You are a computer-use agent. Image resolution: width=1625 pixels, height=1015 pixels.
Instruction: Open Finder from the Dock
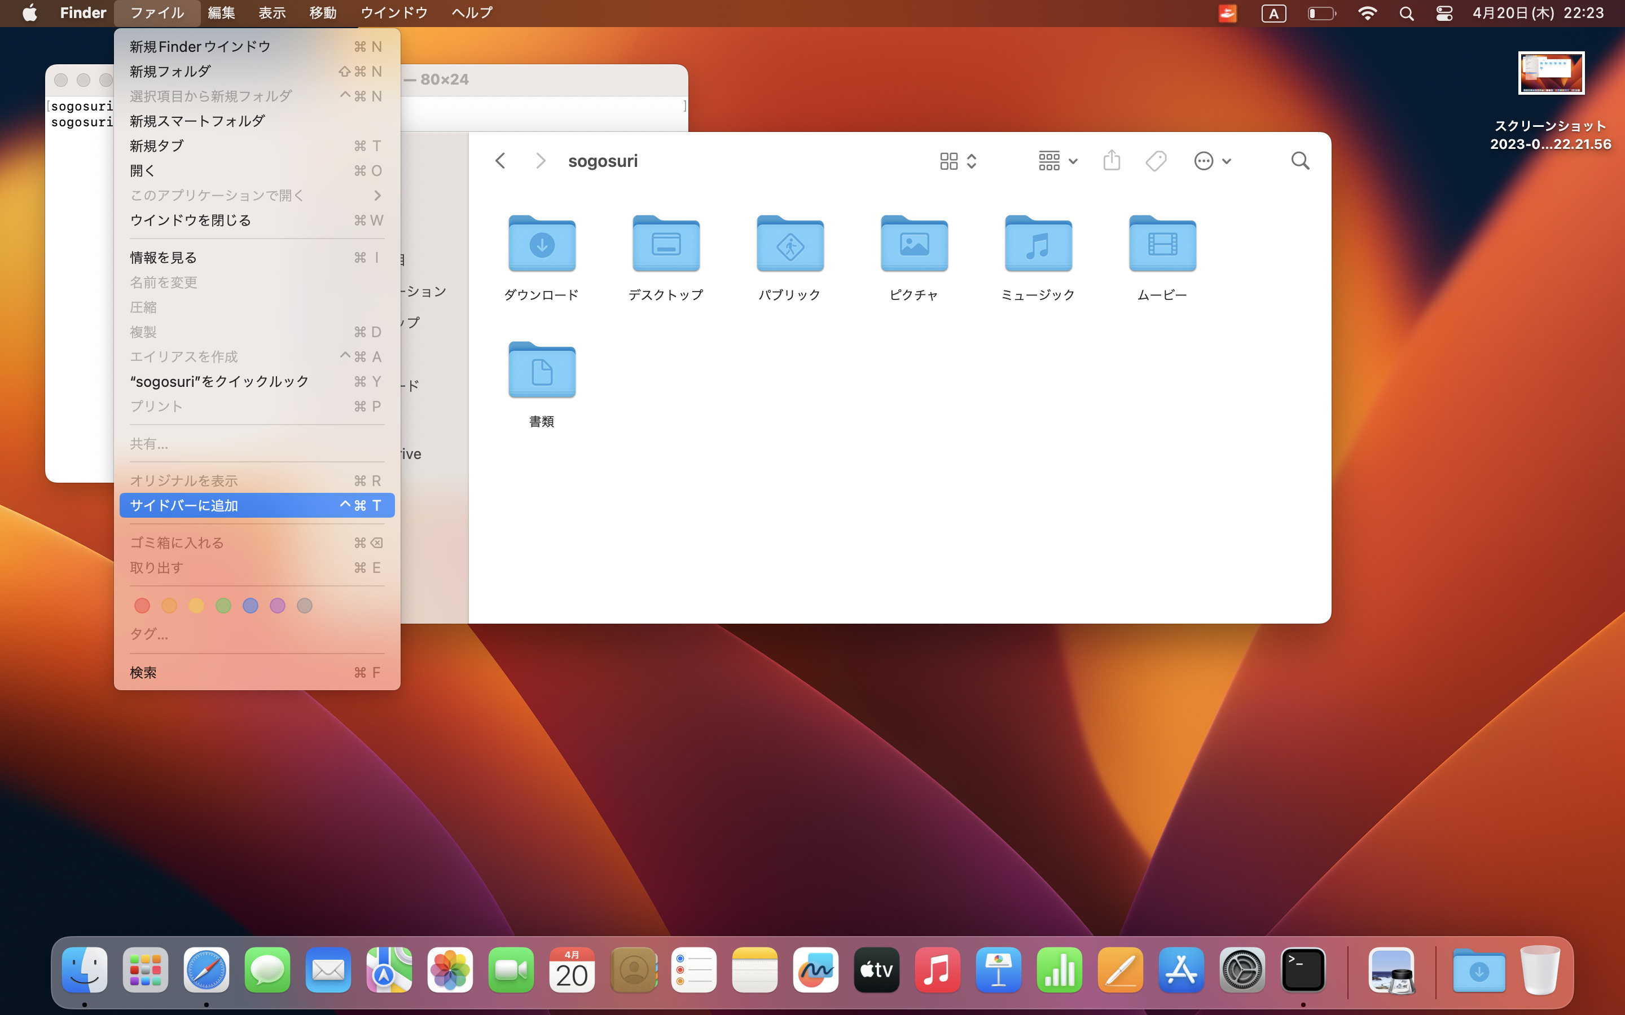(x=85, y=970)
